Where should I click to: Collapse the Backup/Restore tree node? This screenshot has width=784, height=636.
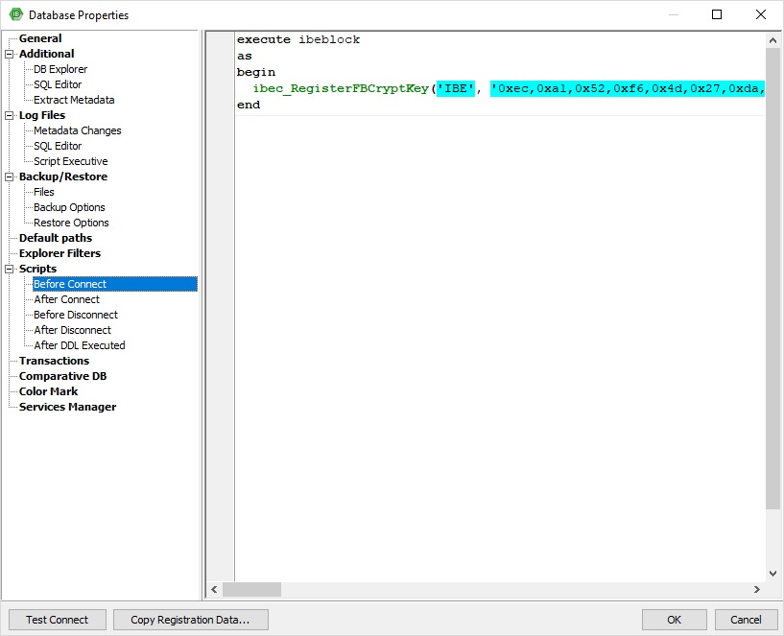9,177
